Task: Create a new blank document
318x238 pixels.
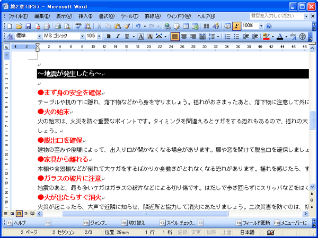Action: click(10, 26)
